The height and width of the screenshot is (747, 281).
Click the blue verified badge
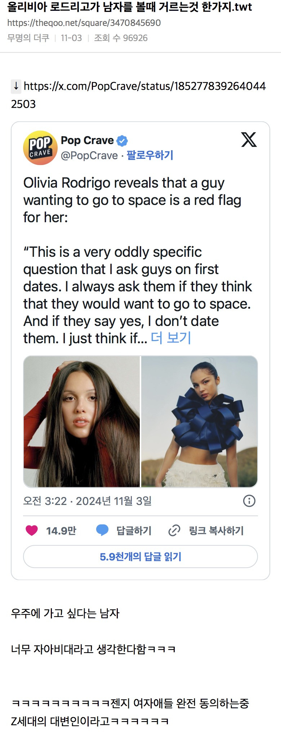122,140
